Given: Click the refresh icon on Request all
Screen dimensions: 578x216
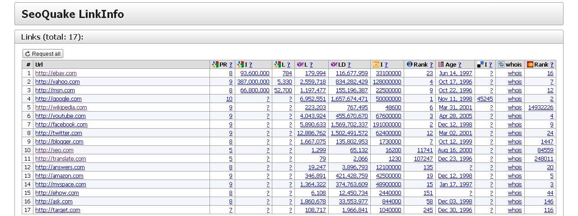Looking at the screenshot, I should click(28, 54).
